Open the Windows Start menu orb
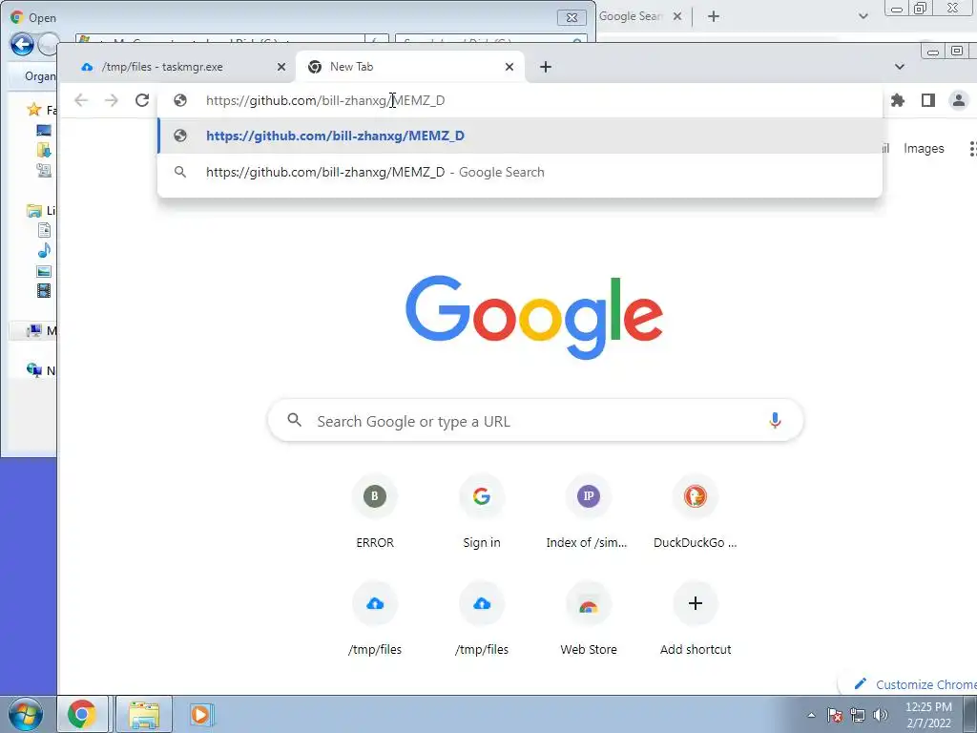The width and height of the screenshot is (977, 733). [26, 714]
